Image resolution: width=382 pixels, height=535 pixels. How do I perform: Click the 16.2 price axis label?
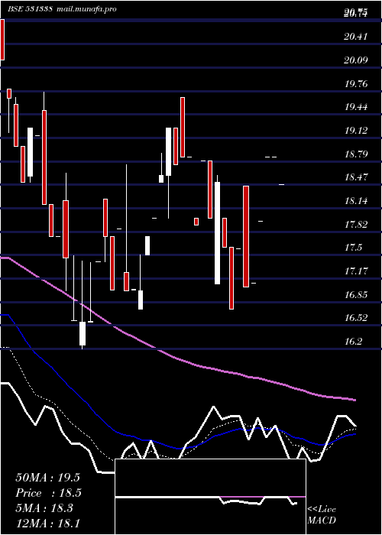pos(353,341)
